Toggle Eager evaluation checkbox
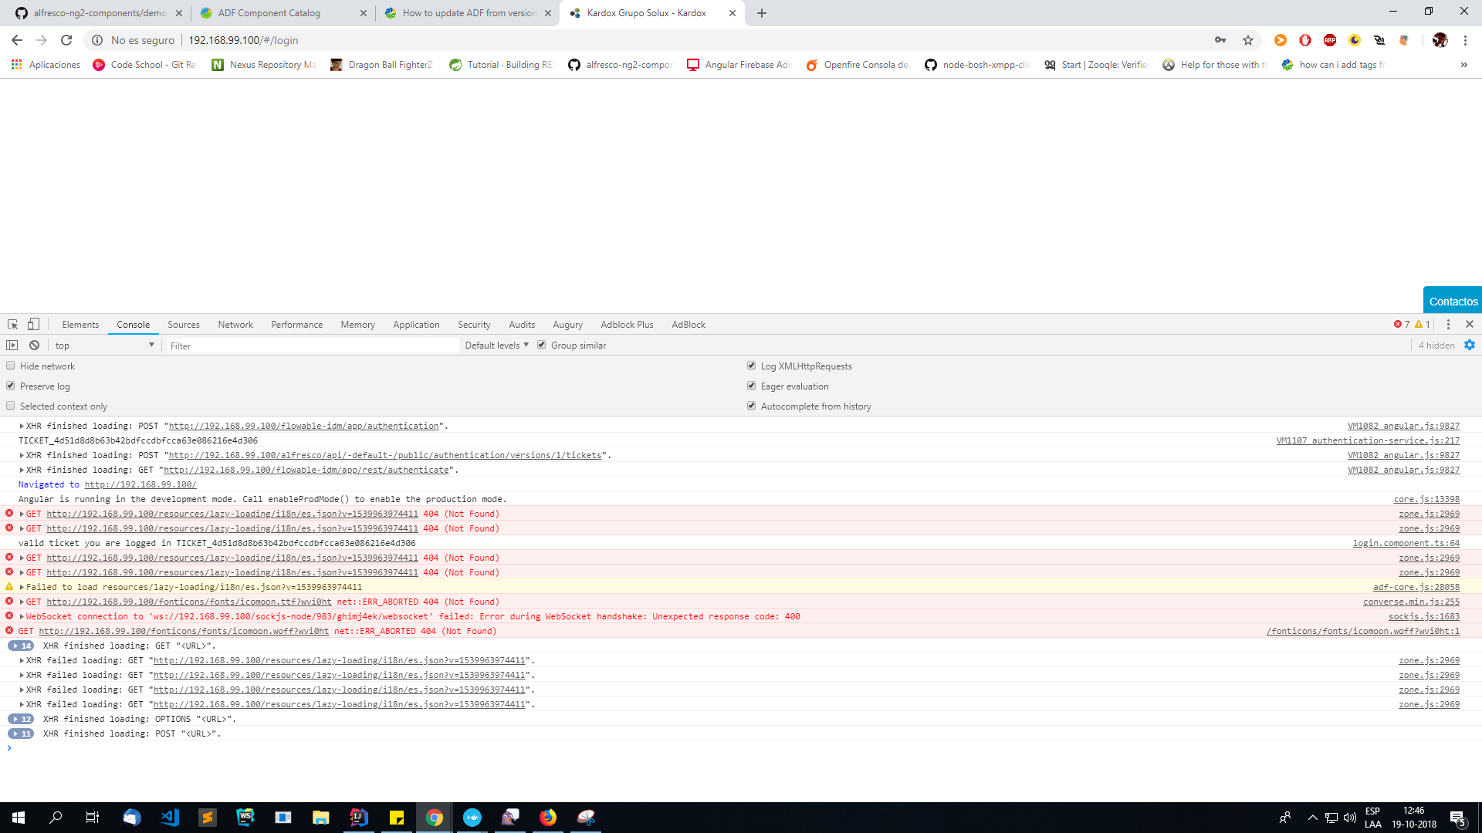 (x=752, y=386)
